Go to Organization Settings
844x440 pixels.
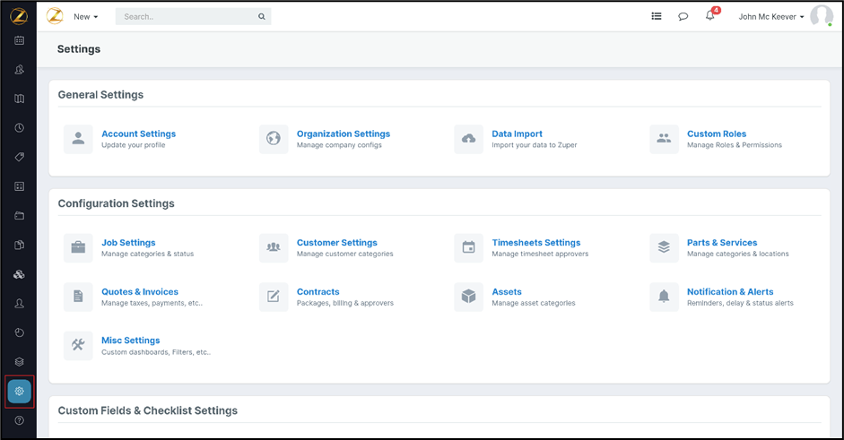(x=343, y=134)
